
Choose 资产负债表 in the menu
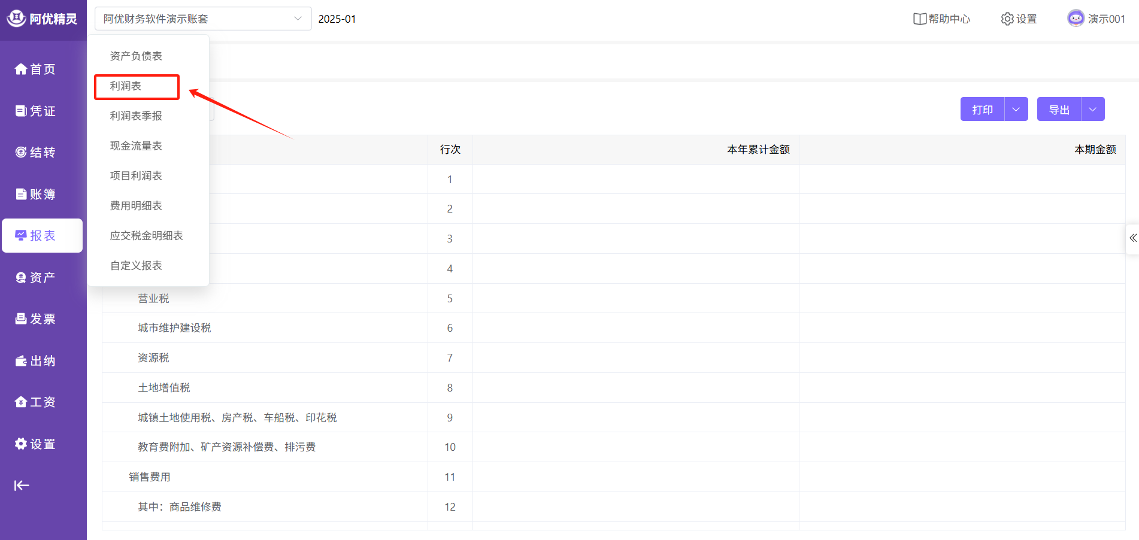click(x=136, y=56)
